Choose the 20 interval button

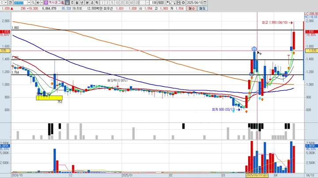click(122, 3)
